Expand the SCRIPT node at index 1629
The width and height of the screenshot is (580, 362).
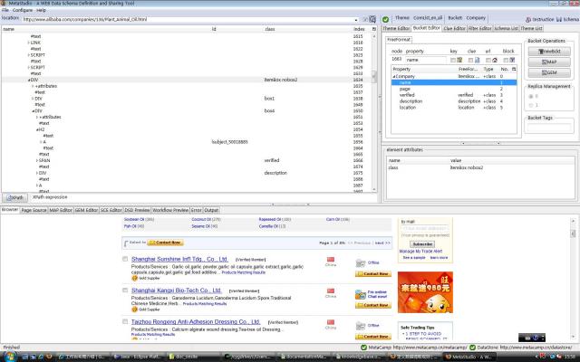pos(28,68)
